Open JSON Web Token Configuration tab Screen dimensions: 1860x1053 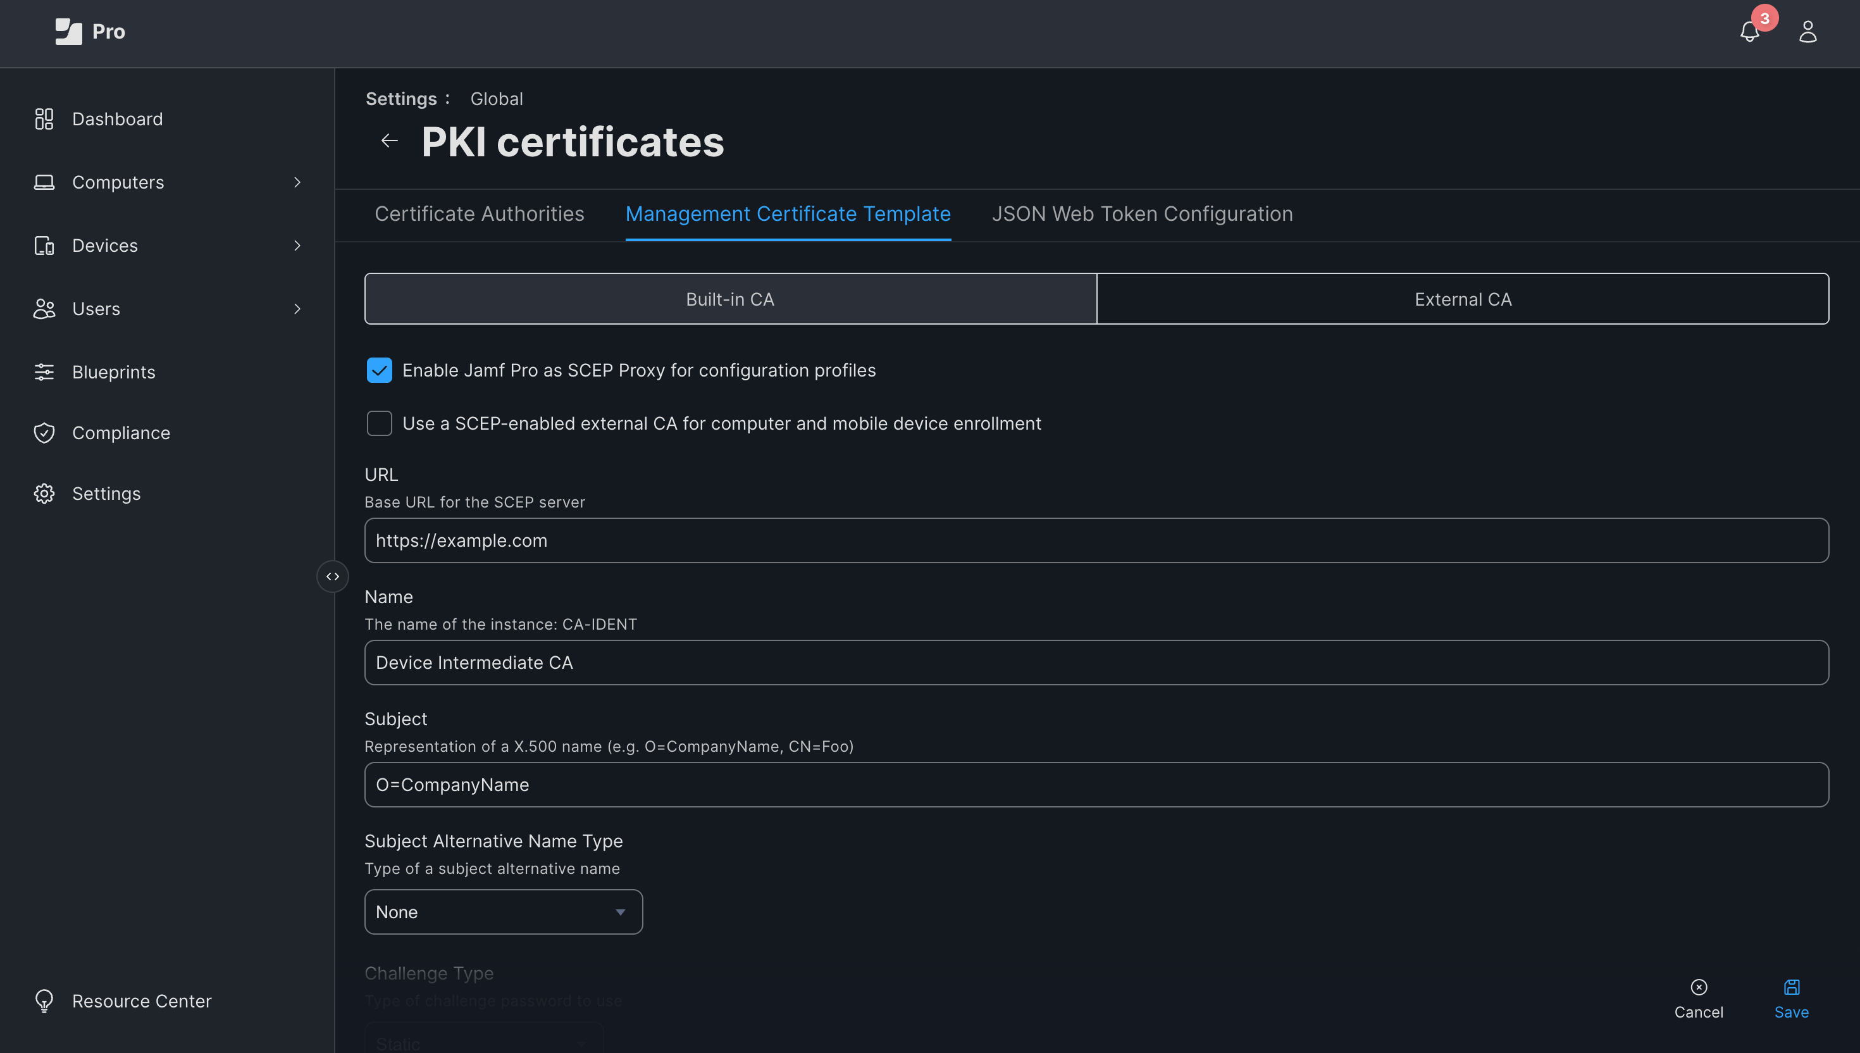(1142, 214)
